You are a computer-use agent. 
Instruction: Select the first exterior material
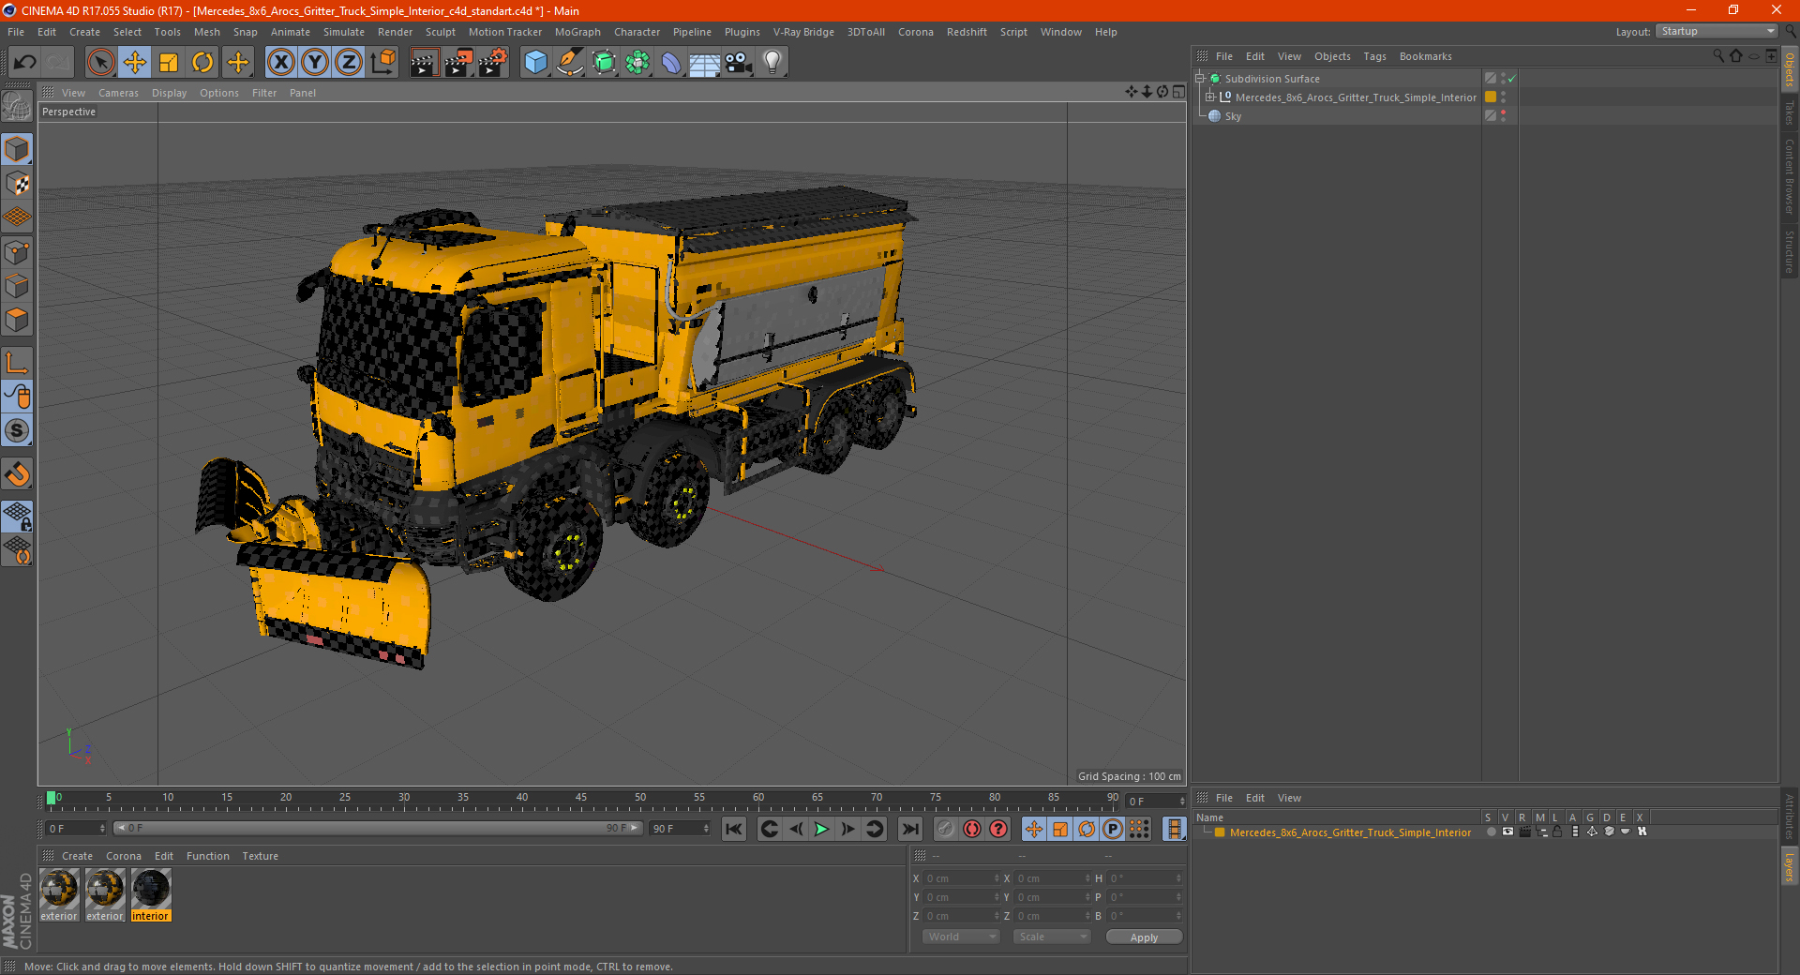point(59,894)
